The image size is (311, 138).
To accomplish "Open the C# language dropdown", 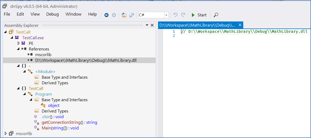I will [x=166, y=15].
